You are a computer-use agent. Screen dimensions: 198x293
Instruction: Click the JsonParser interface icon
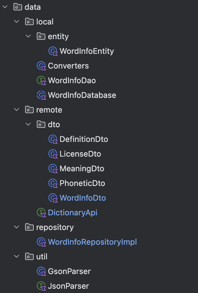click(x=41, y=286)
